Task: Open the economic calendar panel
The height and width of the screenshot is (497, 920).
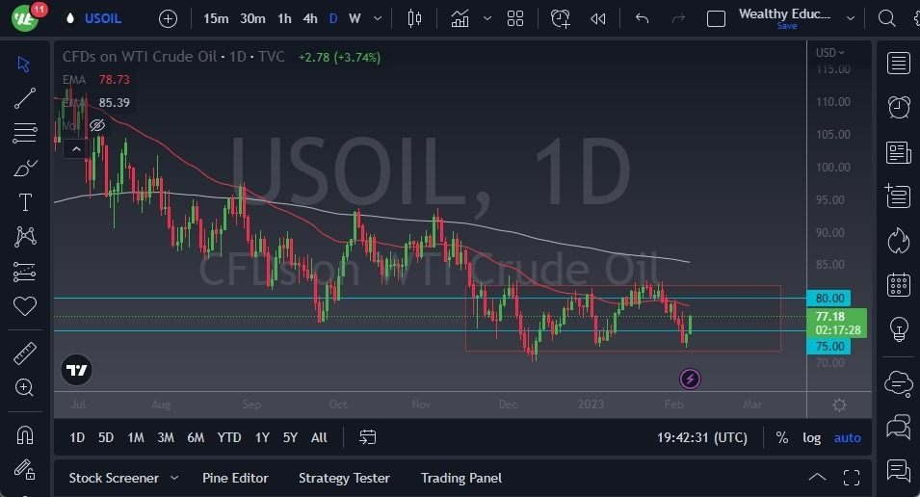Action: coord(898,284)
